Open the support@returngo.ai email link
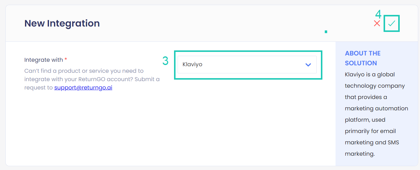The image size is (420, 170). pyautogui.click(x=83, y=88)
